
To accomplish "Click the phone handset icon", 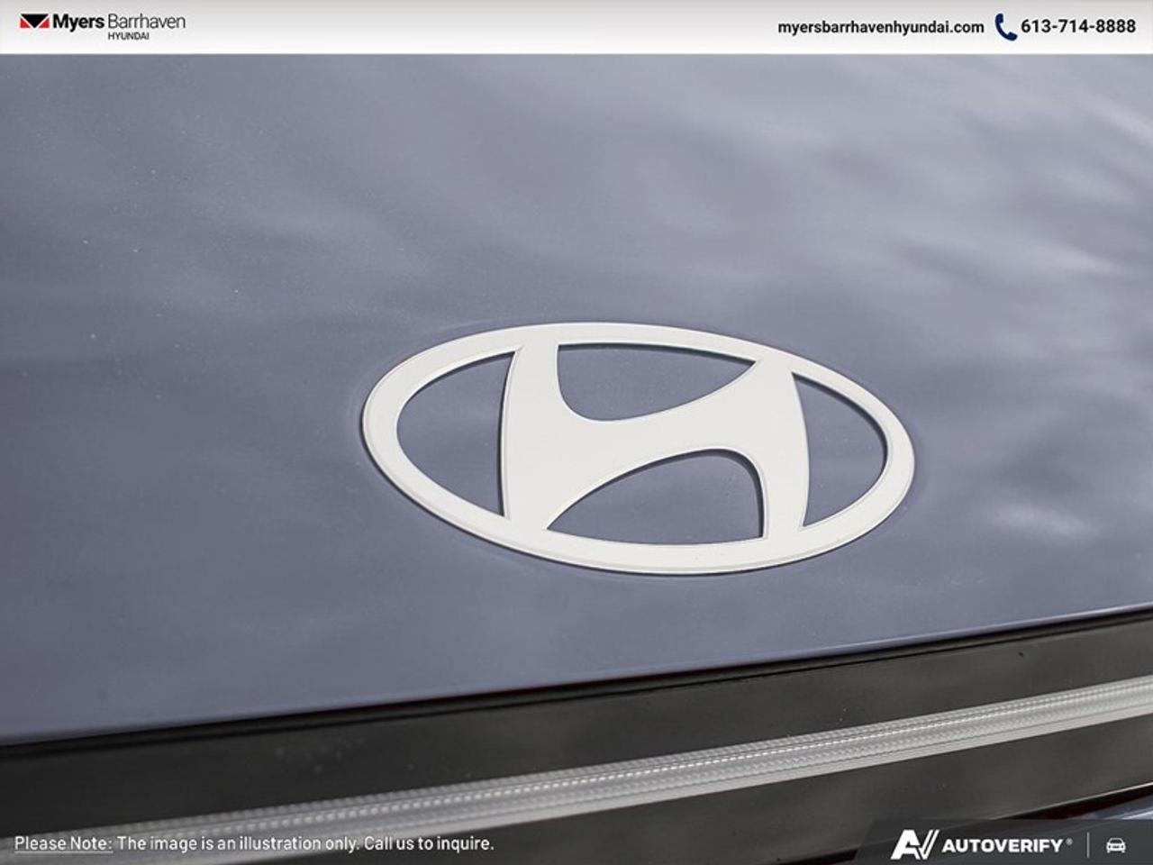I will pos(1005,27).
